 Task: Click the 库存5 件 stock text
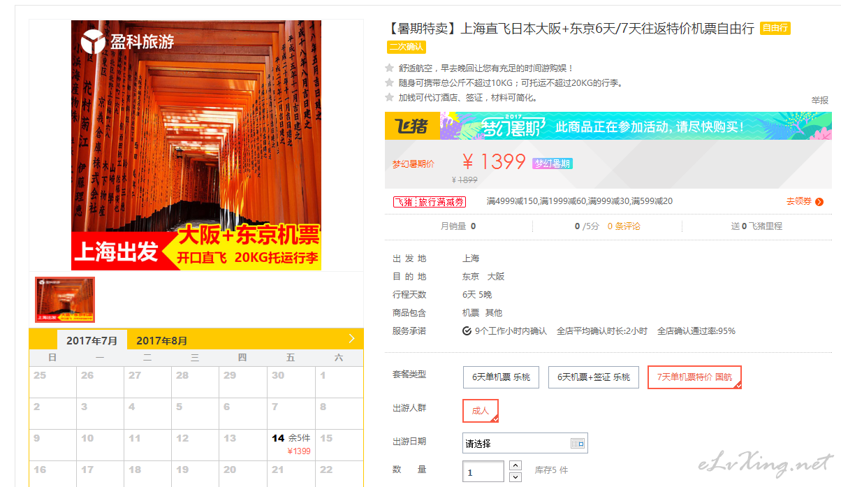click(551, 470)
